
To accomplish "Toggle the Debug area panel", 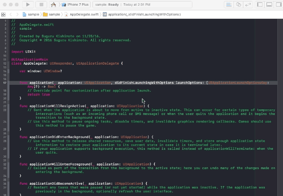I will point(269,5).
